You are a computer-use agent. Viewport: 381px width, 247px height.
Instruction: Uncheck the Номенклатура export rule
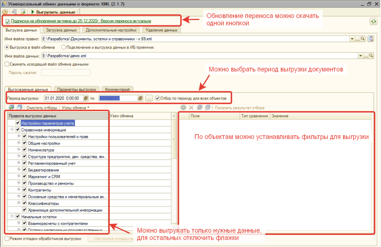(24, 150)
